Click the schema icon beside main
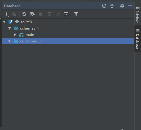 click(x=21, y=35)
